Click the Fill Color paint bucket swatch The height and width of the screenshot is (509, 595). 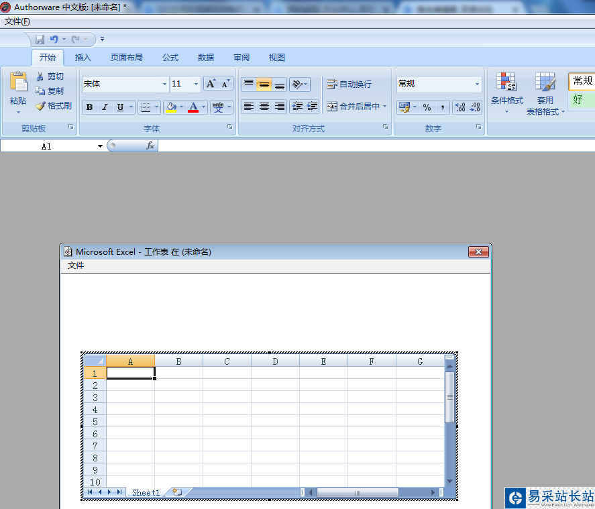pos(172,107)
